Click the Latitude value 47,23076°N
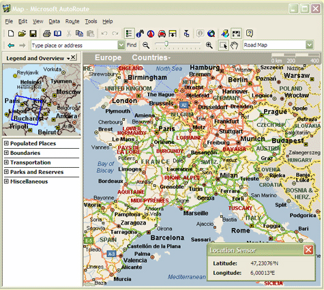This screenshot has height=290, width=324. [264, 263]
